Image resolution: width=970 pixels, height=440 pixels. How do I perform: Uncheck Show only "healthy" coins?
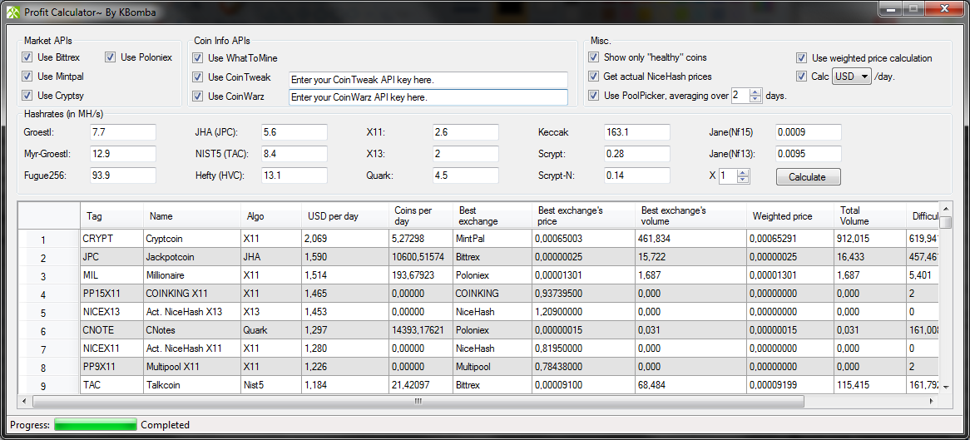(x=593, y=57)
